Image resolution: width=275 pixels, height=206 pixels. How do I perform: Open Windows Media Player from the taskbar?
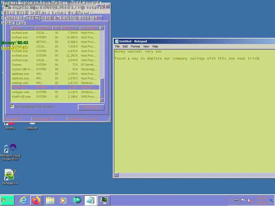pos(63,200)
